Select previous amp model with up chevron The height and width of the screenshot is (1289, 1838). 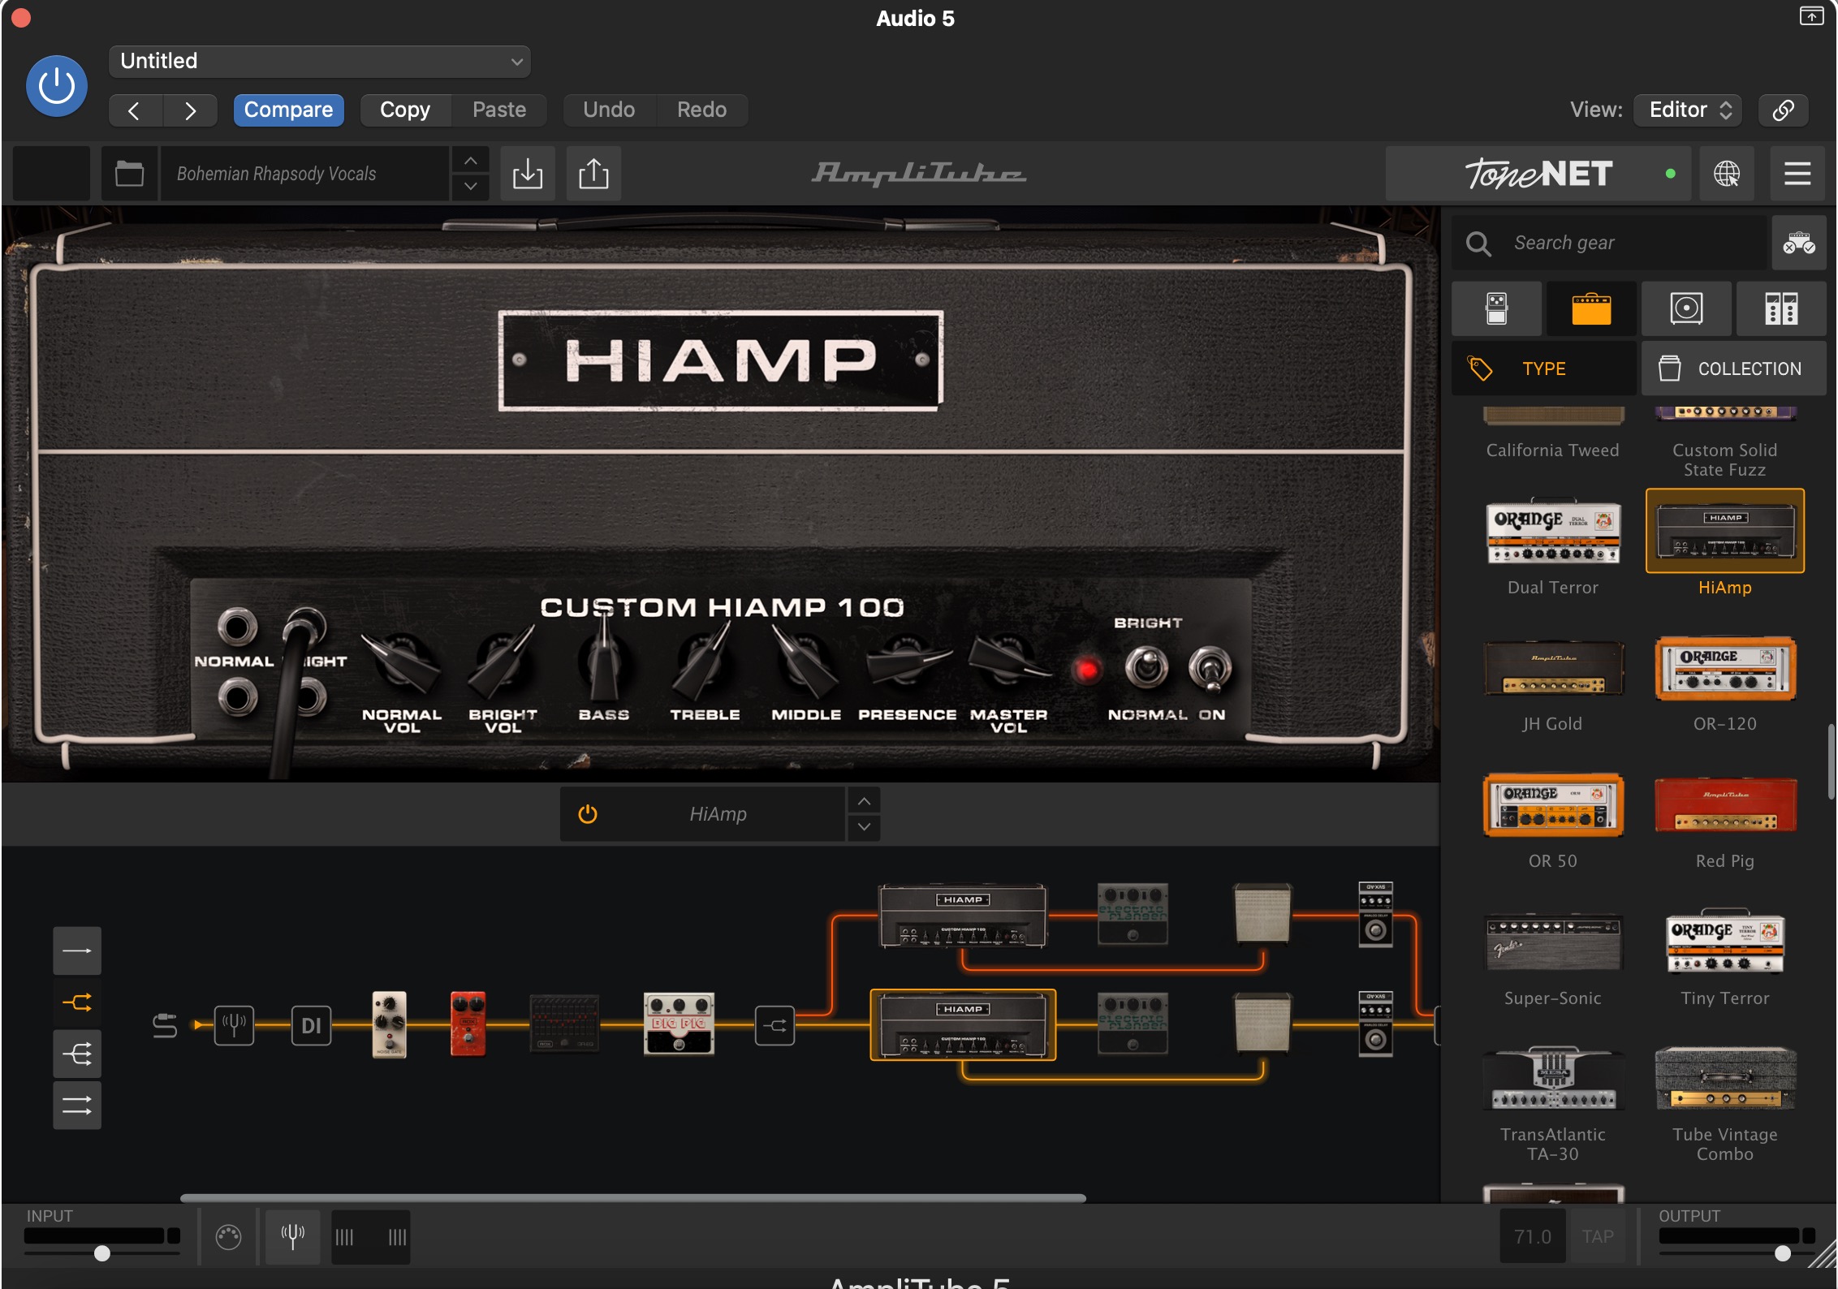864,801
